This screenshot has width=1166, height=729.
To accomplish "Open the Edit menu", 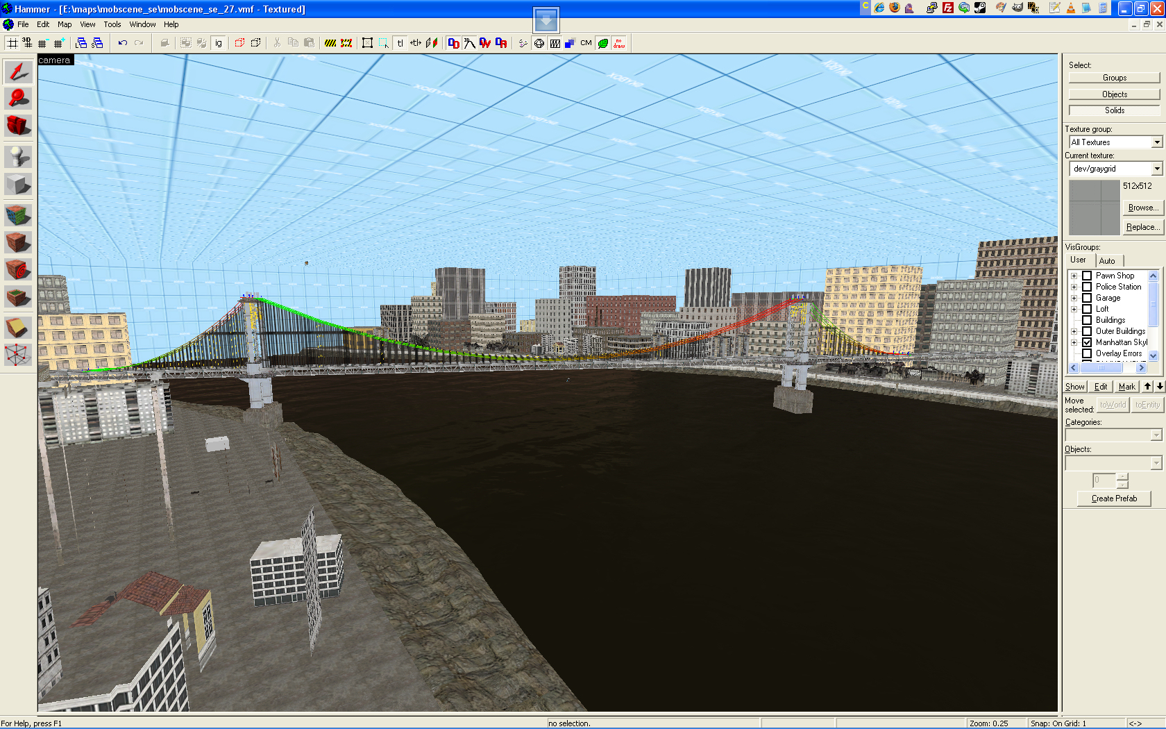I will 43,24.
